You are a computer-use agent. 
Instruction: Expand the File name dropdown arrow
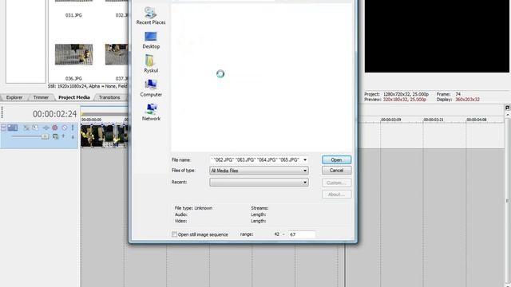coord(305,159)
